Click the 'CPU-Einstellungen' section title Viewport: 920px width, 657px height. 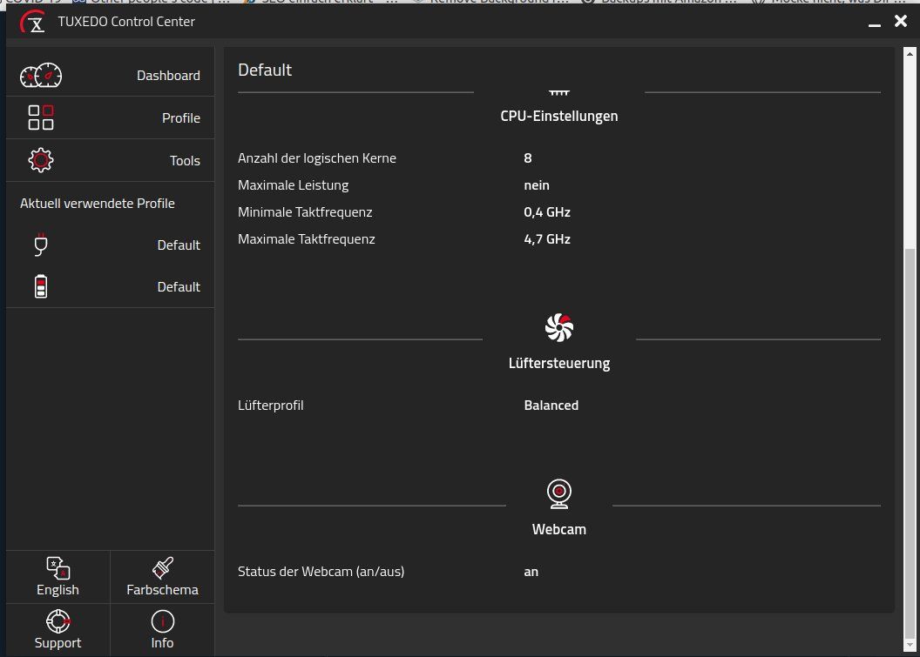click(559, 116)
